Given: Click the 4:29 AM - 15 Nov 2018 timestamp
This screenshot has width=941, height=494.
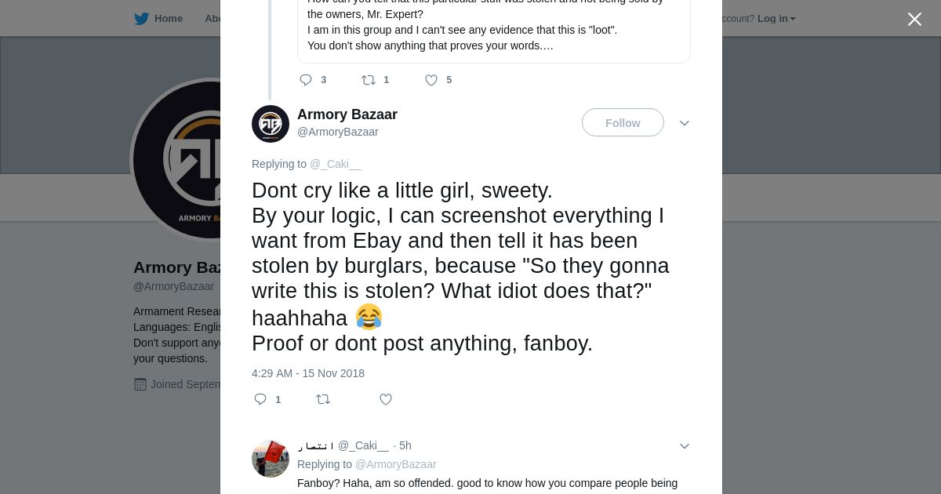Looking at the screenshot, I should pos(308,373).
